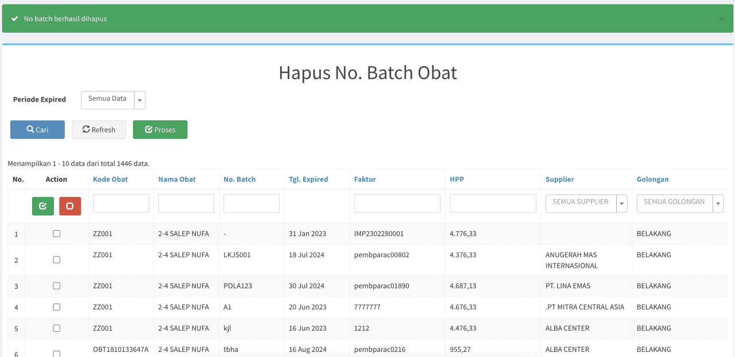Select checkbox for batch LKJS001 row
The height and width of the screenshot is (357, 735).
pos(56,260)
